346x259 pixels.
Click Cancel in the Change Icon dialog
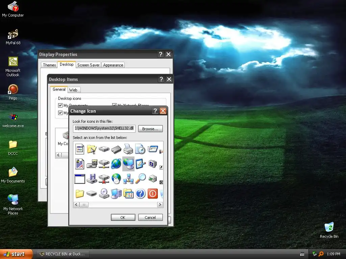click(x=150, y=218)
